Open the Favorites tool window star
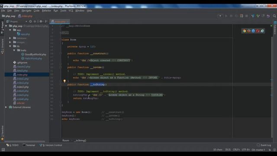This screenshot has height=156, width=277. (x=2, y=139)
